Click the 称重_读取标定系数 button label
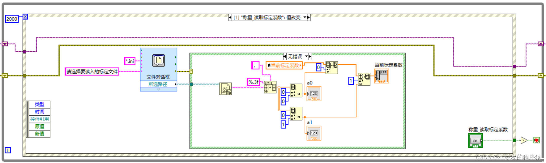The image size is (546, 163). point(488,130)
